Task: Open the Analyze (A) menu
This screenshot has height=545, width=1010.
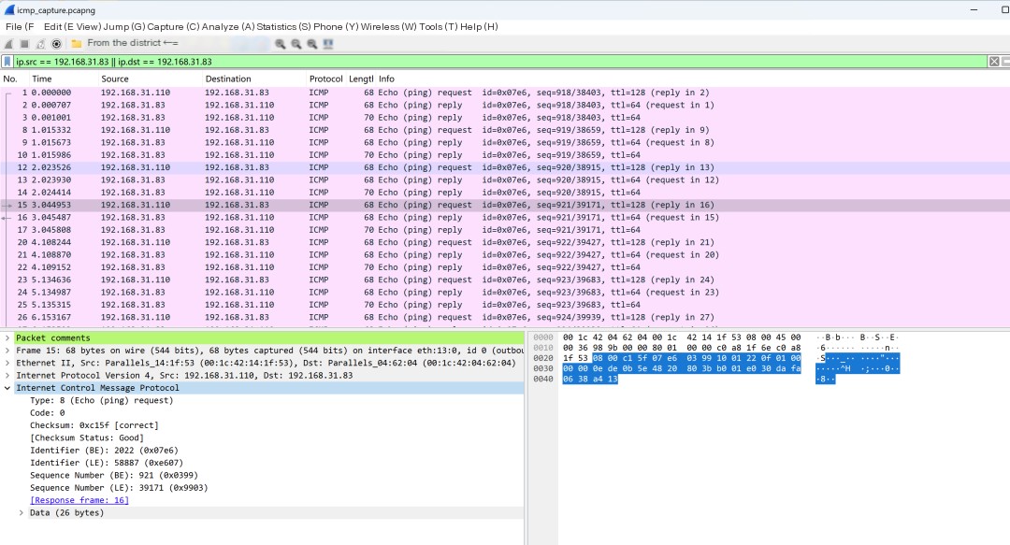Action: point(228,27)
